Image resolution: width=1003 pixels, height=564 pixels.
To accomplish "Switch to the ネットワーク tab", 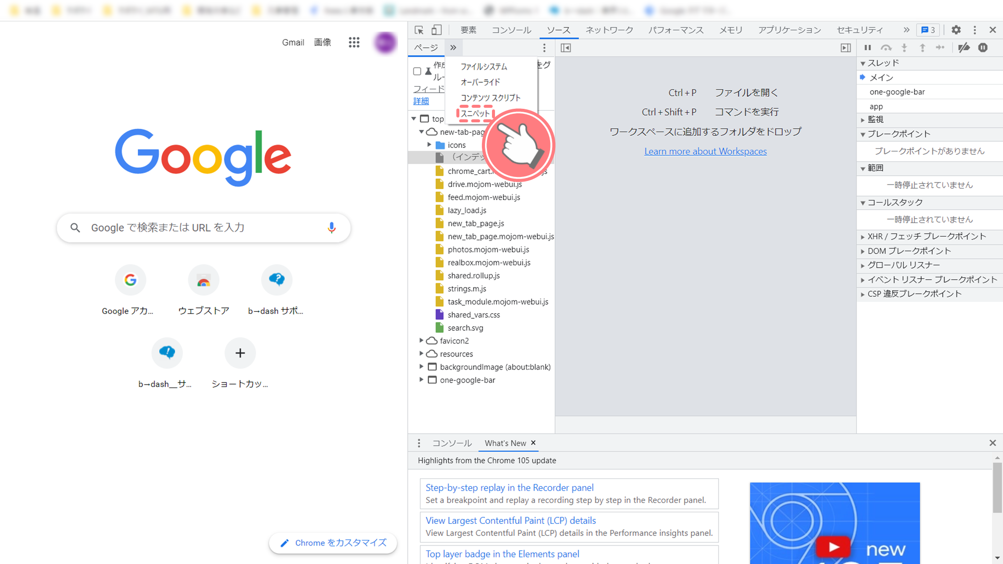I will tap(609, 30).
